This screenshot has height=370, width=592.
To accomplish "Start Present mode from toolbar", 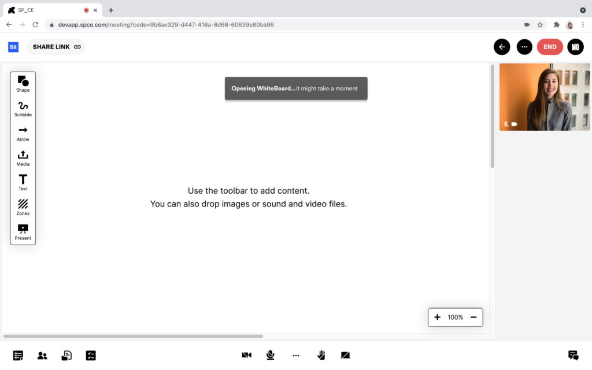I will click(x=23, y=231).
